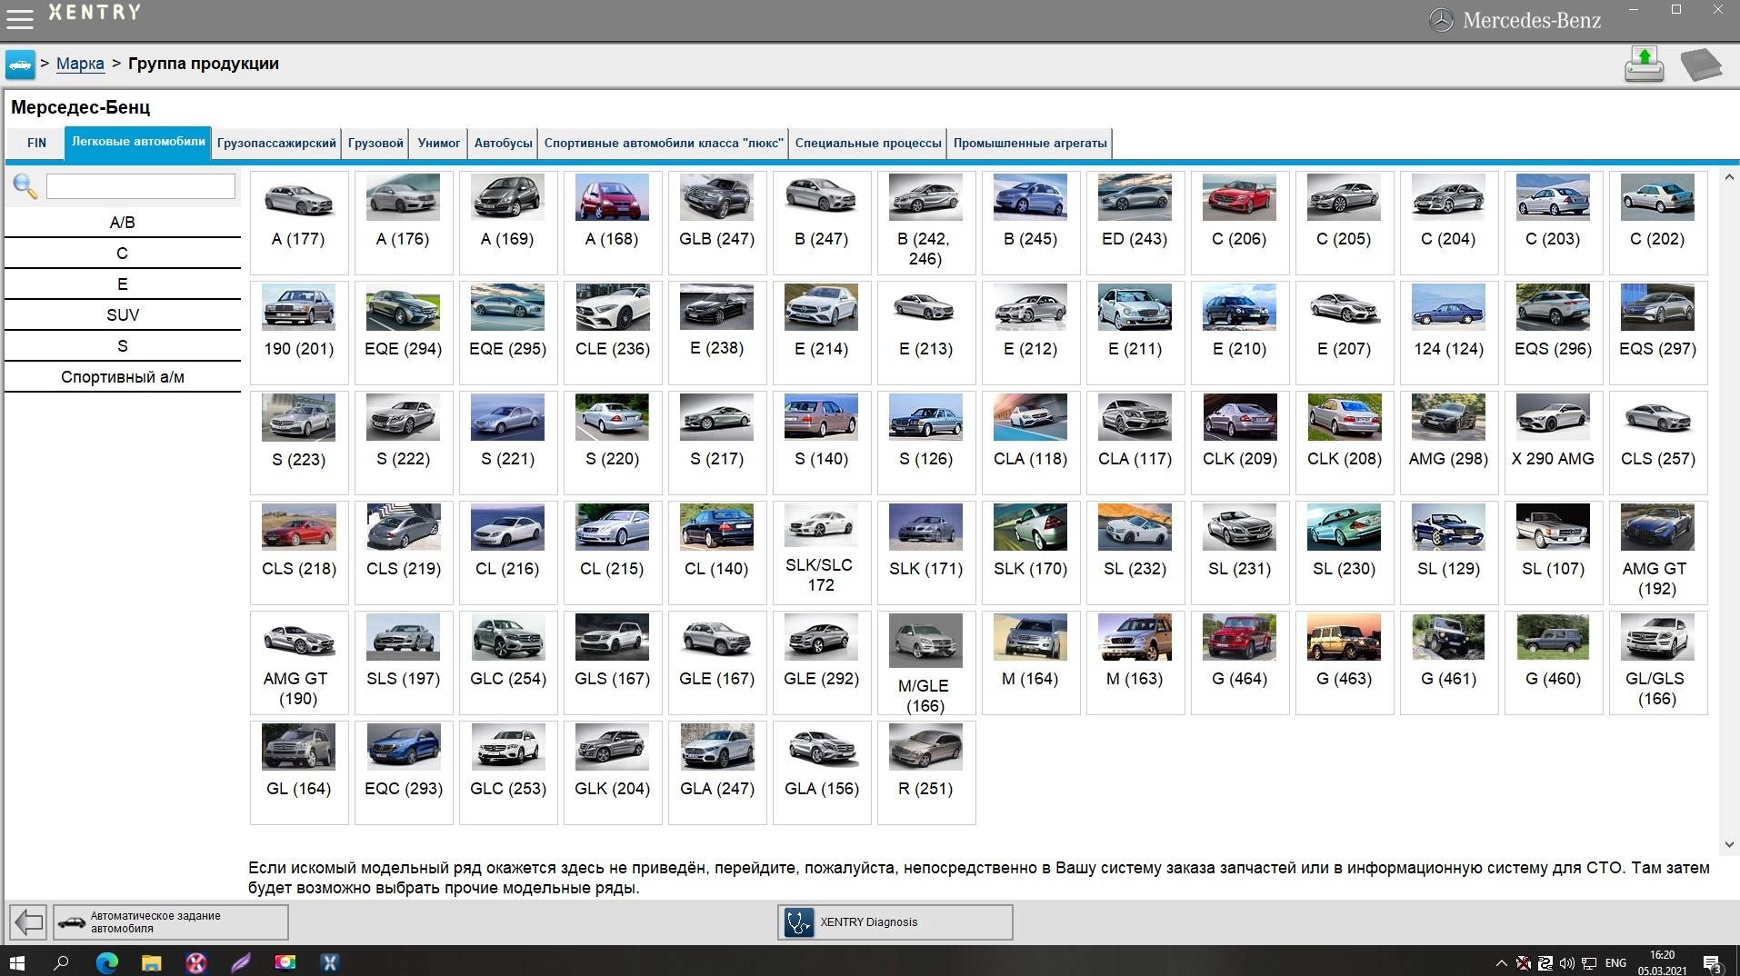
Task: Switch to the FIN tab
Action: coord(36,143)
